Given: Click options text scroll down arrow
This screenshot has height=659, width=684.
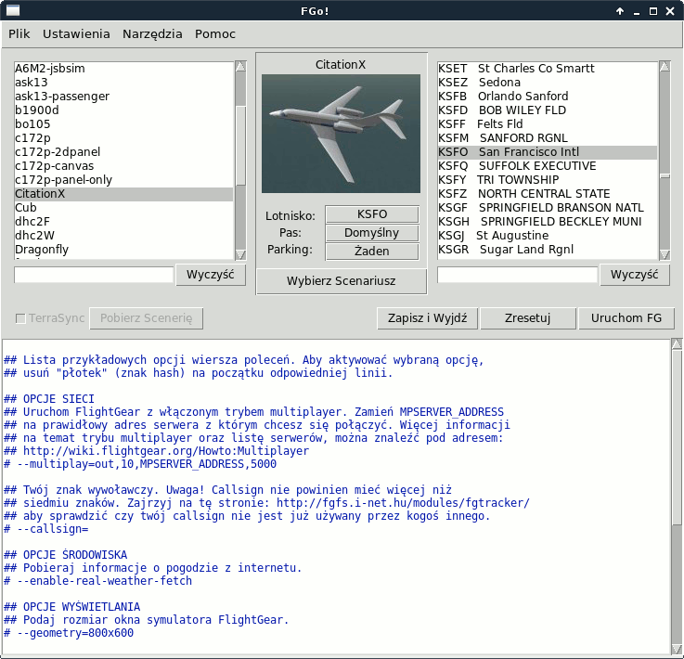Looking at the screenshot, I should point(677,649).
